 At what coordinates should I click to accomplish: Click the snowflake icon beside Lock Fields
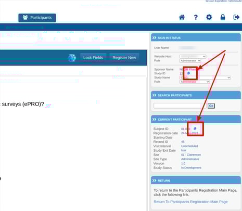point(72,58)
